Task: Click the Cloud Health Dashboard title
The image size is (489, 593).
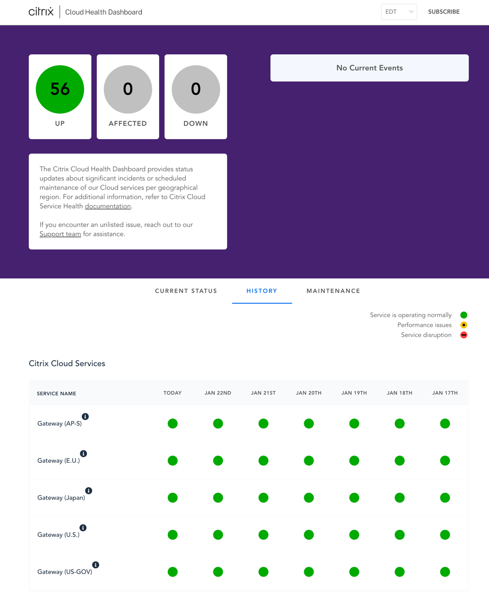Action: 103,12
